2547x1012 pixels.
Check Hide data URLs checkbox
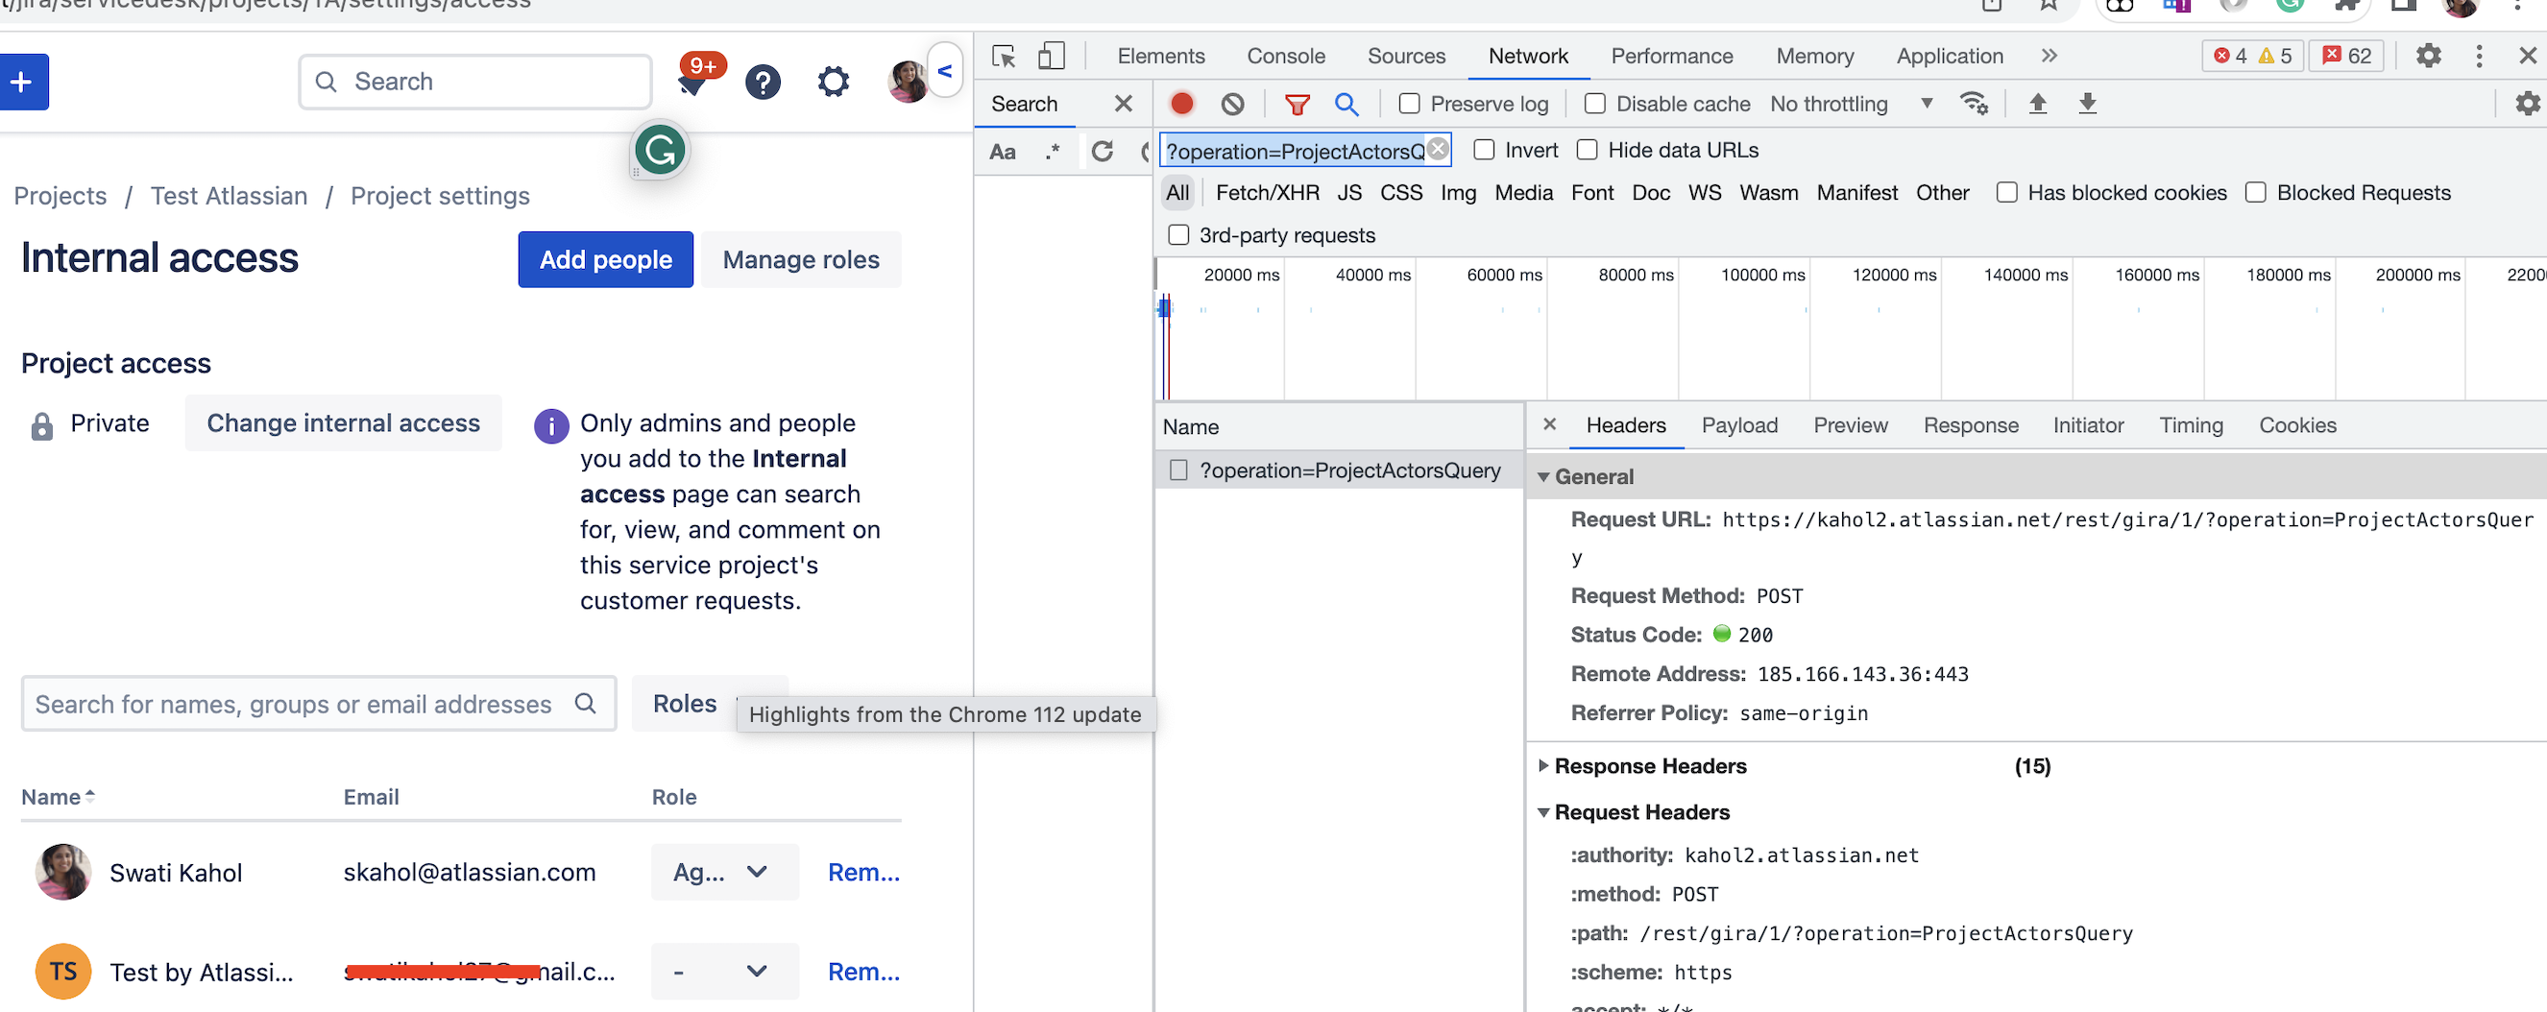point(1587,150)
